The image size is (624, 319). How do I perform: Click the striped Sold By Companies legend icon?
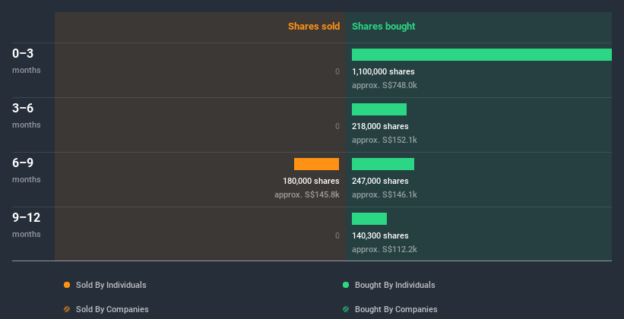click(67, 309)
